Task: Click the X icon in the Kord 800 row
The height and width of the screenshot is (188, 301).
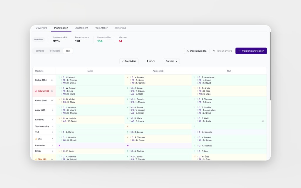Action: (x=263, y=121)
